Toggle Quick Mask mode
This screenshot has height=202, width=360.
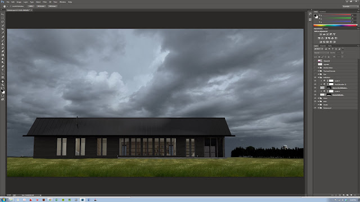click(x=3, y=96)
